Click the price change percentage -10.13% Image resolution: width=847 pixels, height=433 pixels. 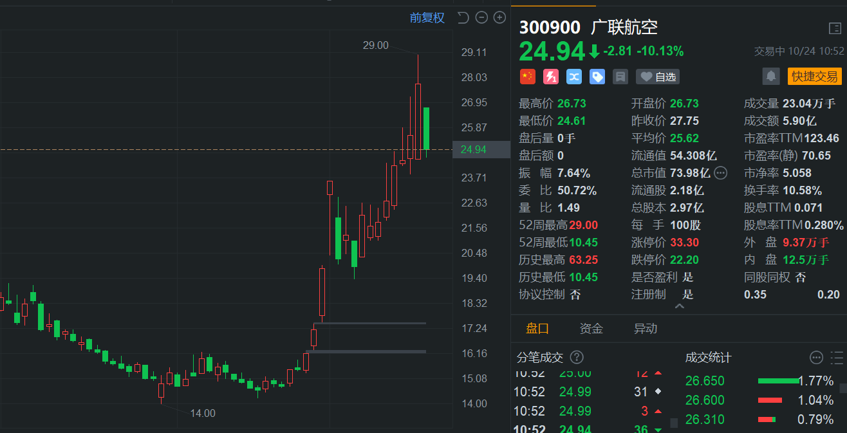[660, 51]
